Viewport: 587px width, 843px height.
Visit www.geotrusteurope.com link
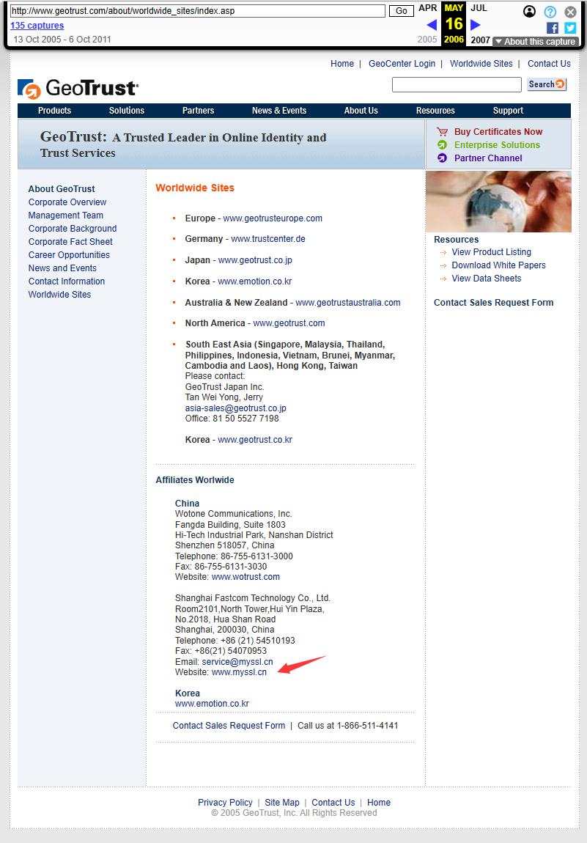273,218
